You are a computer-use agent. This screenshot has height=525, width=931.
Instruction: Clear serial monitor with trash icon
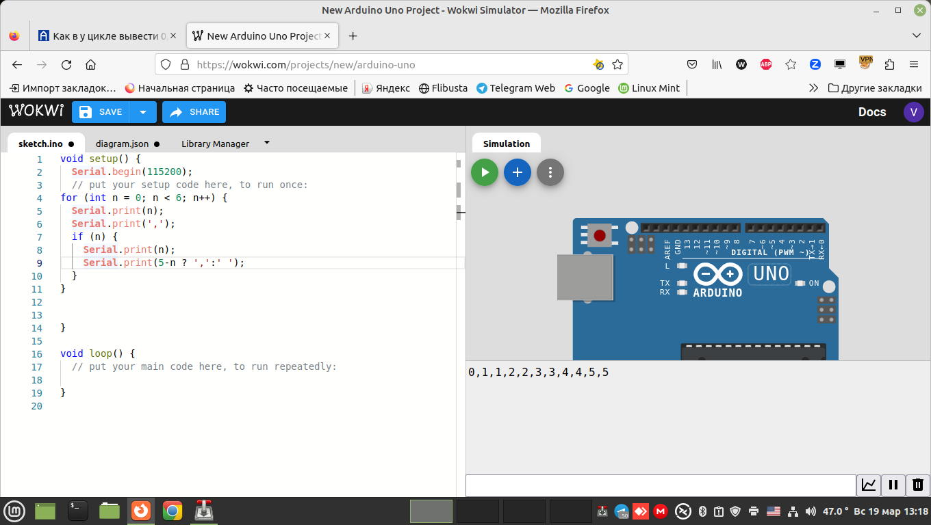(918, 485)
